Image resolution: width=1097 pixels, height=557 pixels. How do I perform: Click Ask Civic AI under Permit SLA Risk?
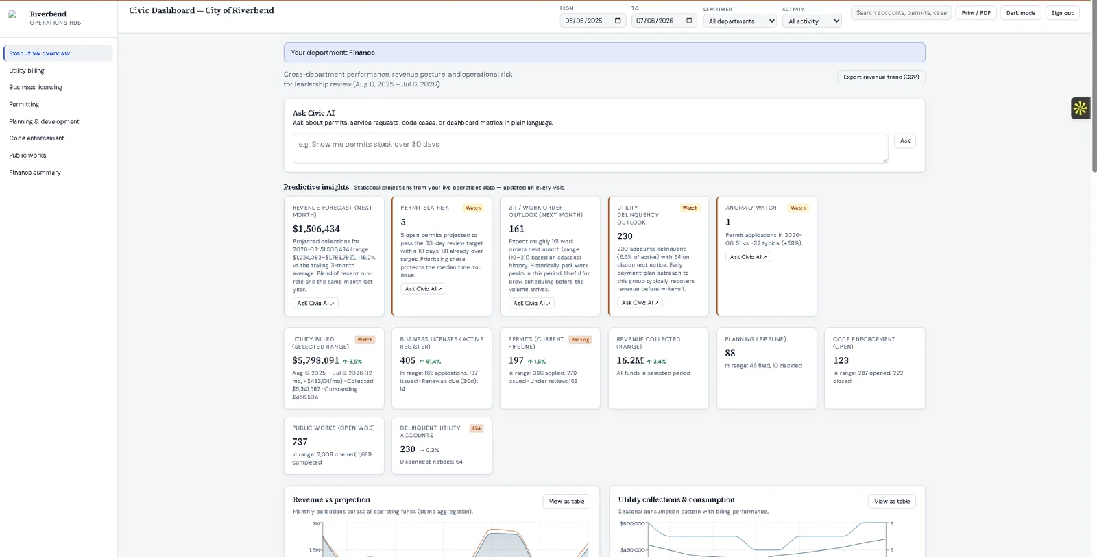[x=423, y=289]
